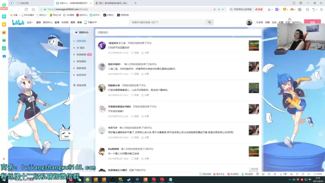Click the browser back arrow
This screenshot has width=325, height=183.
pyautogui.click(x=12, y=9)
